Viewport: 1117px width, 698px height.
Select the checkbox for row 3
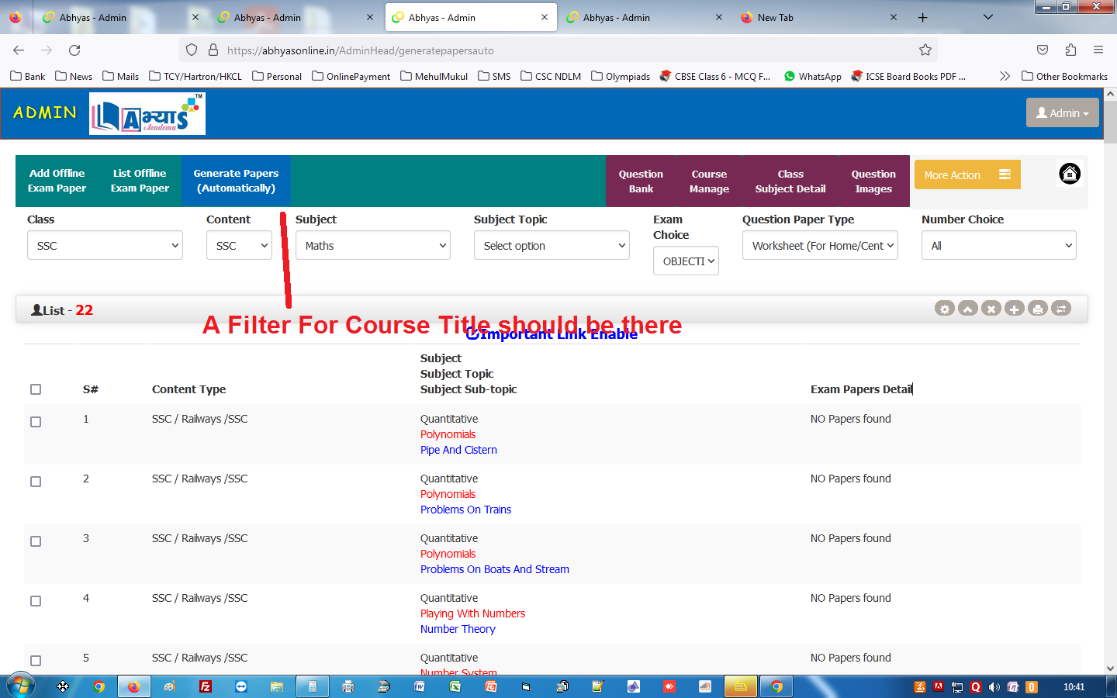tap(36, 541)
